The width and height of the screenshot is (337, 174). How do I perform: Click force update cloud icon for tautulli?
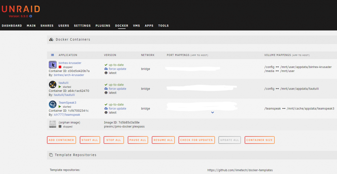[x=106, y=89]
